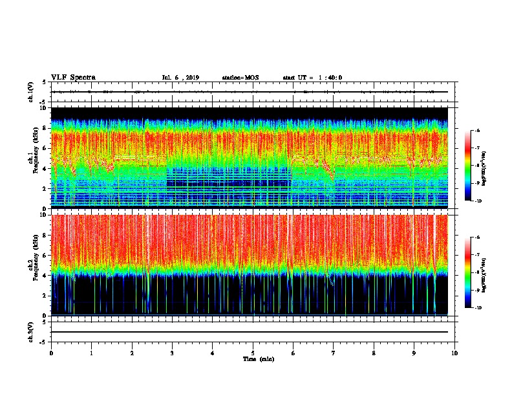Click the ch.2 "Frequency (kHz)" axis label

click(x=36, y=258)
